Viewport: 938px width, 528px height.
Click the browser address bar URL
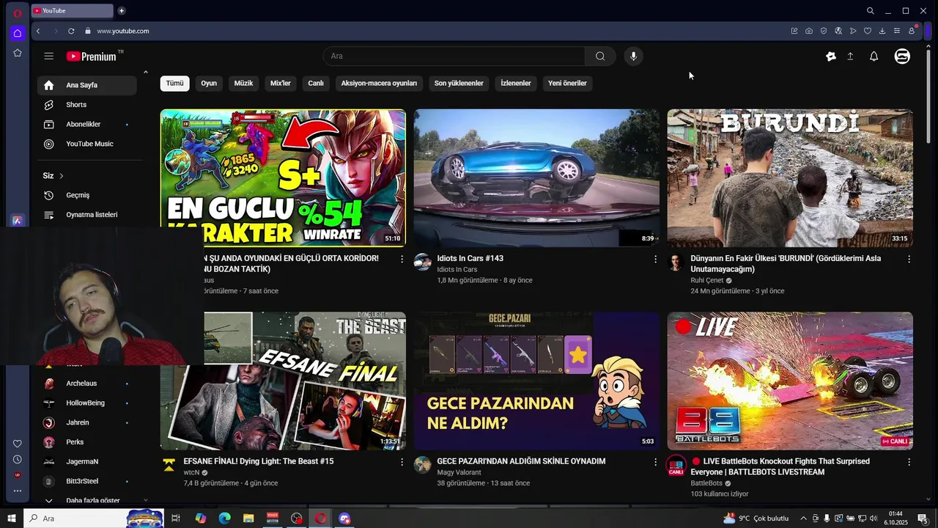click(123, 31)
